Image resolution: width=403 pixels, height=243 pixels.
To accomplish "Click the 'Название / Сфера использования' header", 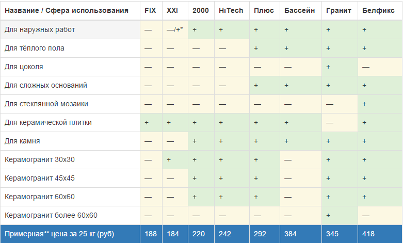I will [66, 10].
